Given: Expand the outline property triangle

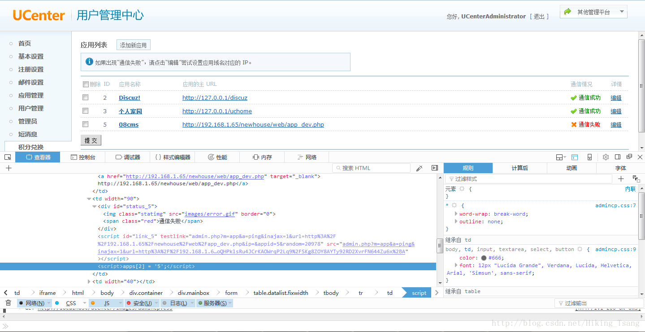Looking at the screenshot, I should click(456, 221).
